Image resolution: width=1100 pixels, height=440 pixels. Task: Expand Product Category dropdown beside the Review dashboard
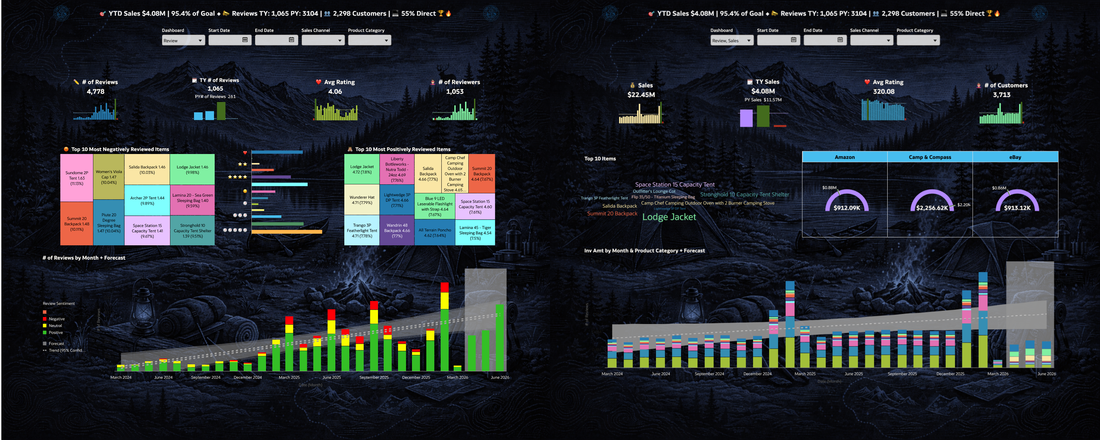pos(369,41)
